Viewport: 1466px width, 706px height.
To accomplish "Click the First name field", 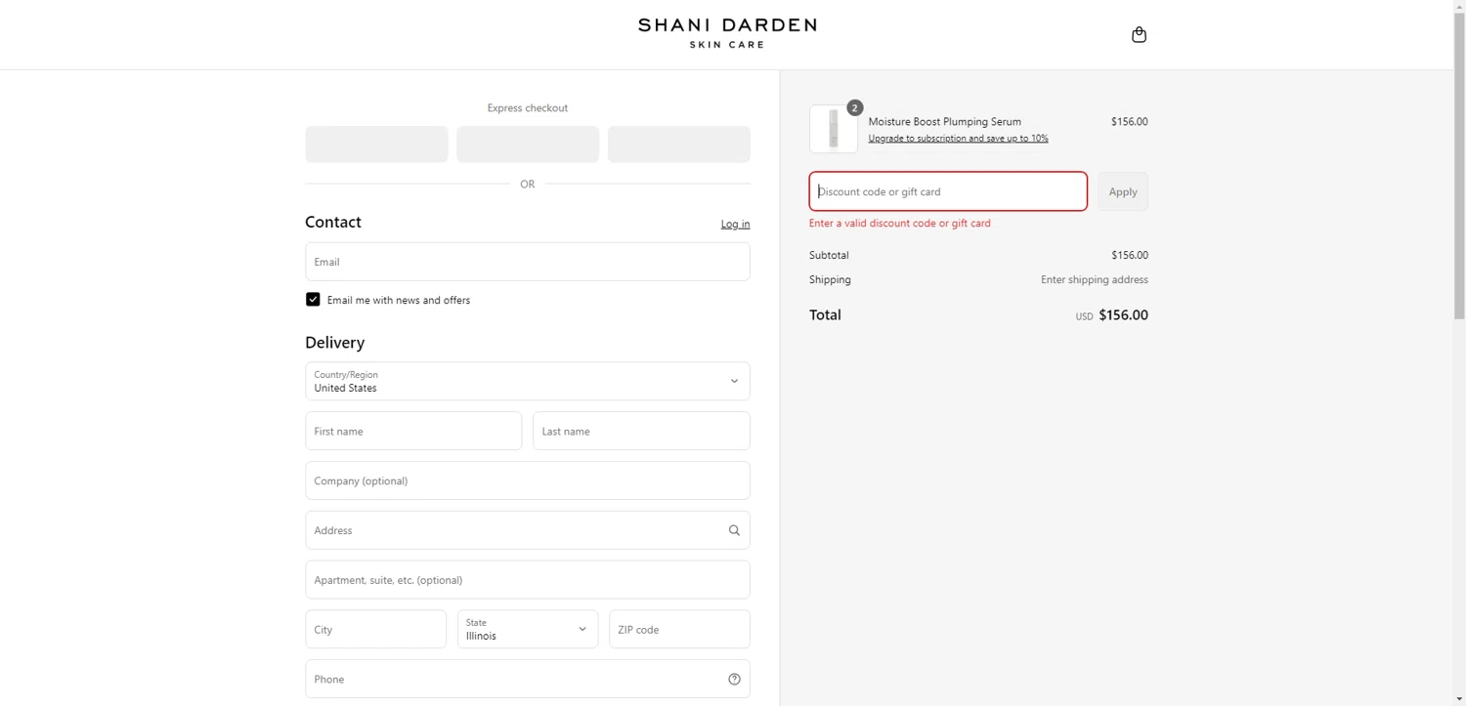I will tap(413, 431).
